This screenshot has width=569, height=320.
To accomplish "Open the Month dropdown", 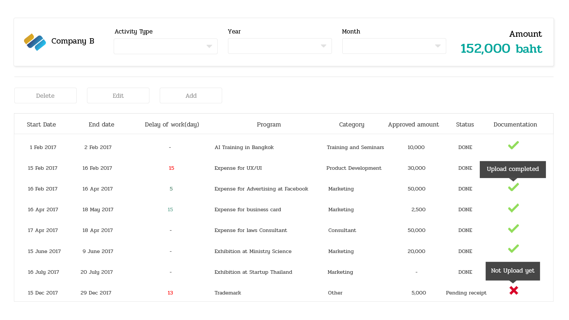I will 394,46.
